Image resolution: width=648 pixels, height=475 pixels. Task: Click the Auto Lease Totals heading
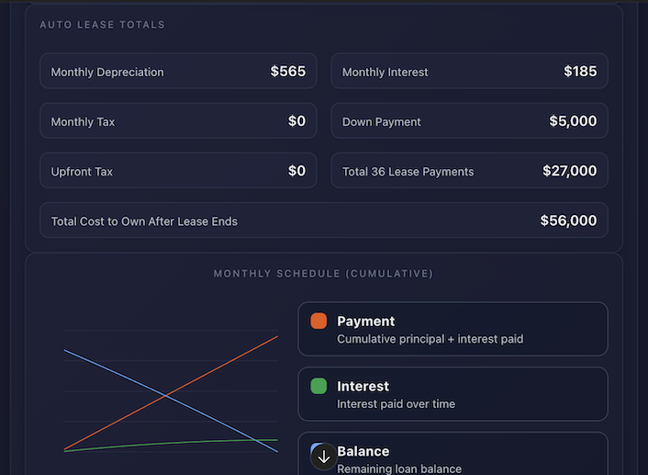102,25
